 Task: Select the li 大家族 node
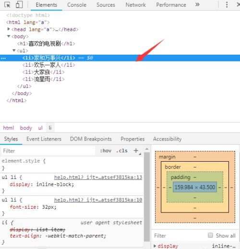[x=43, y=72]
